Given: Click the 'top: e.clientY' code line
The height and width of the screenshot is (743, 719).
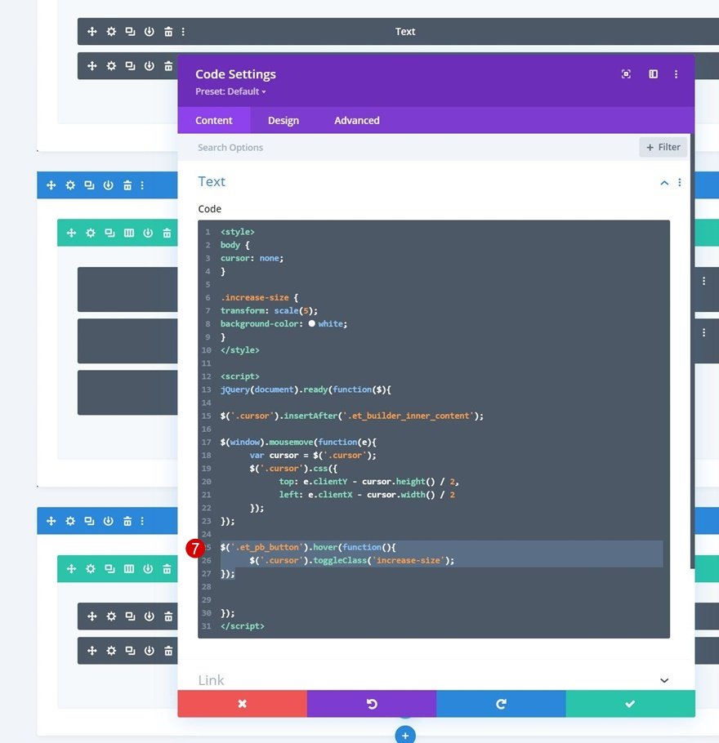Looking at the screenshot, I should click(x=369, y=482).
